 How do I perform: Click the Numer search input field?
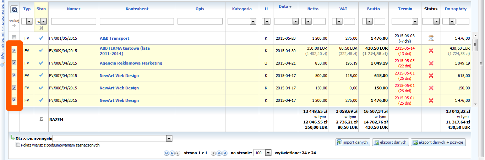click(73, 22)
